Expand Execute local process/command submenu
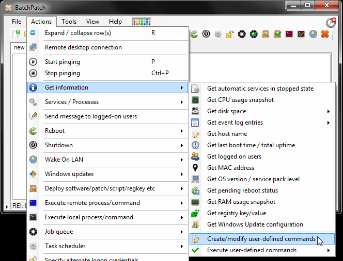343x261 pixels. click(x=107, y=217)
